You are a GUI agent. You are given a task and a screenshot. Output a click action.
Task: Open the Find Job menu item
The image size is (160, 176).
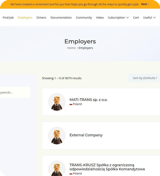point(8,18)
